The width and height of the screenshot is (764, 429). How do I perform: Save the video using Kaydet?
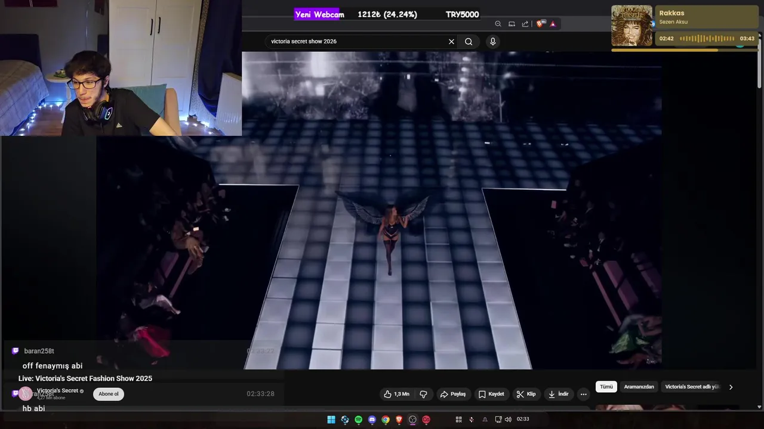(491, 394)
